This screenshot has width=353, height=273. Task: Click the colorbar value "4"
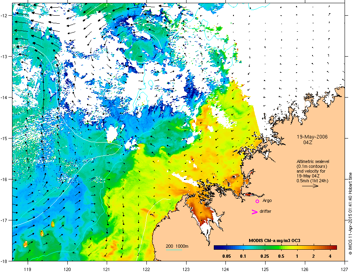[330, 256]
